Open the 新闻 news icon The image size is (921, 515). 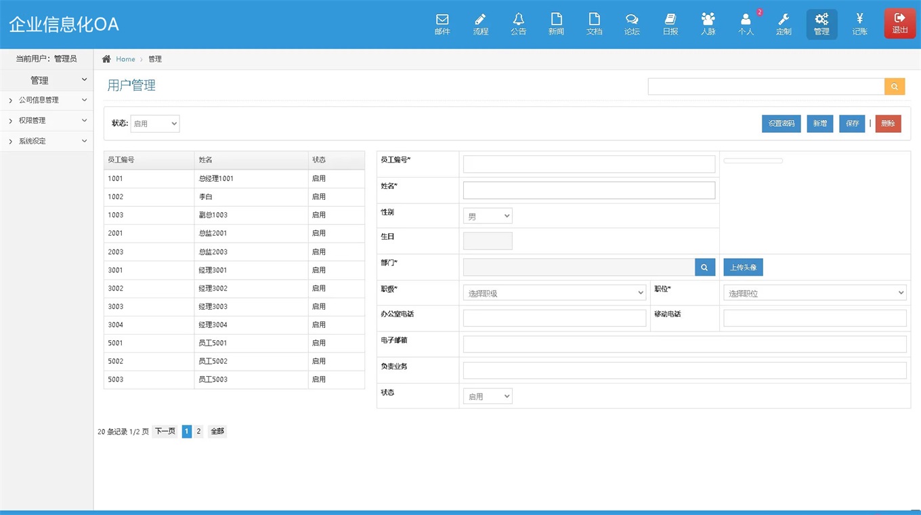tap(556, 24)
